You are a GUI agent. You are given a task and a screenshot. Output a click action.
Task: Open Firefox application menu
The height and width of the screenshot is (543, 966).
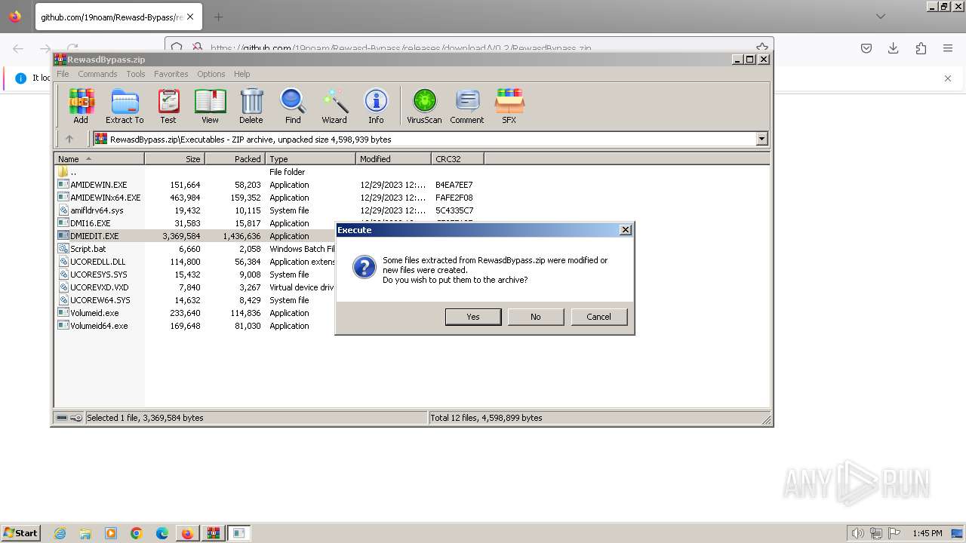pos(948,48)
